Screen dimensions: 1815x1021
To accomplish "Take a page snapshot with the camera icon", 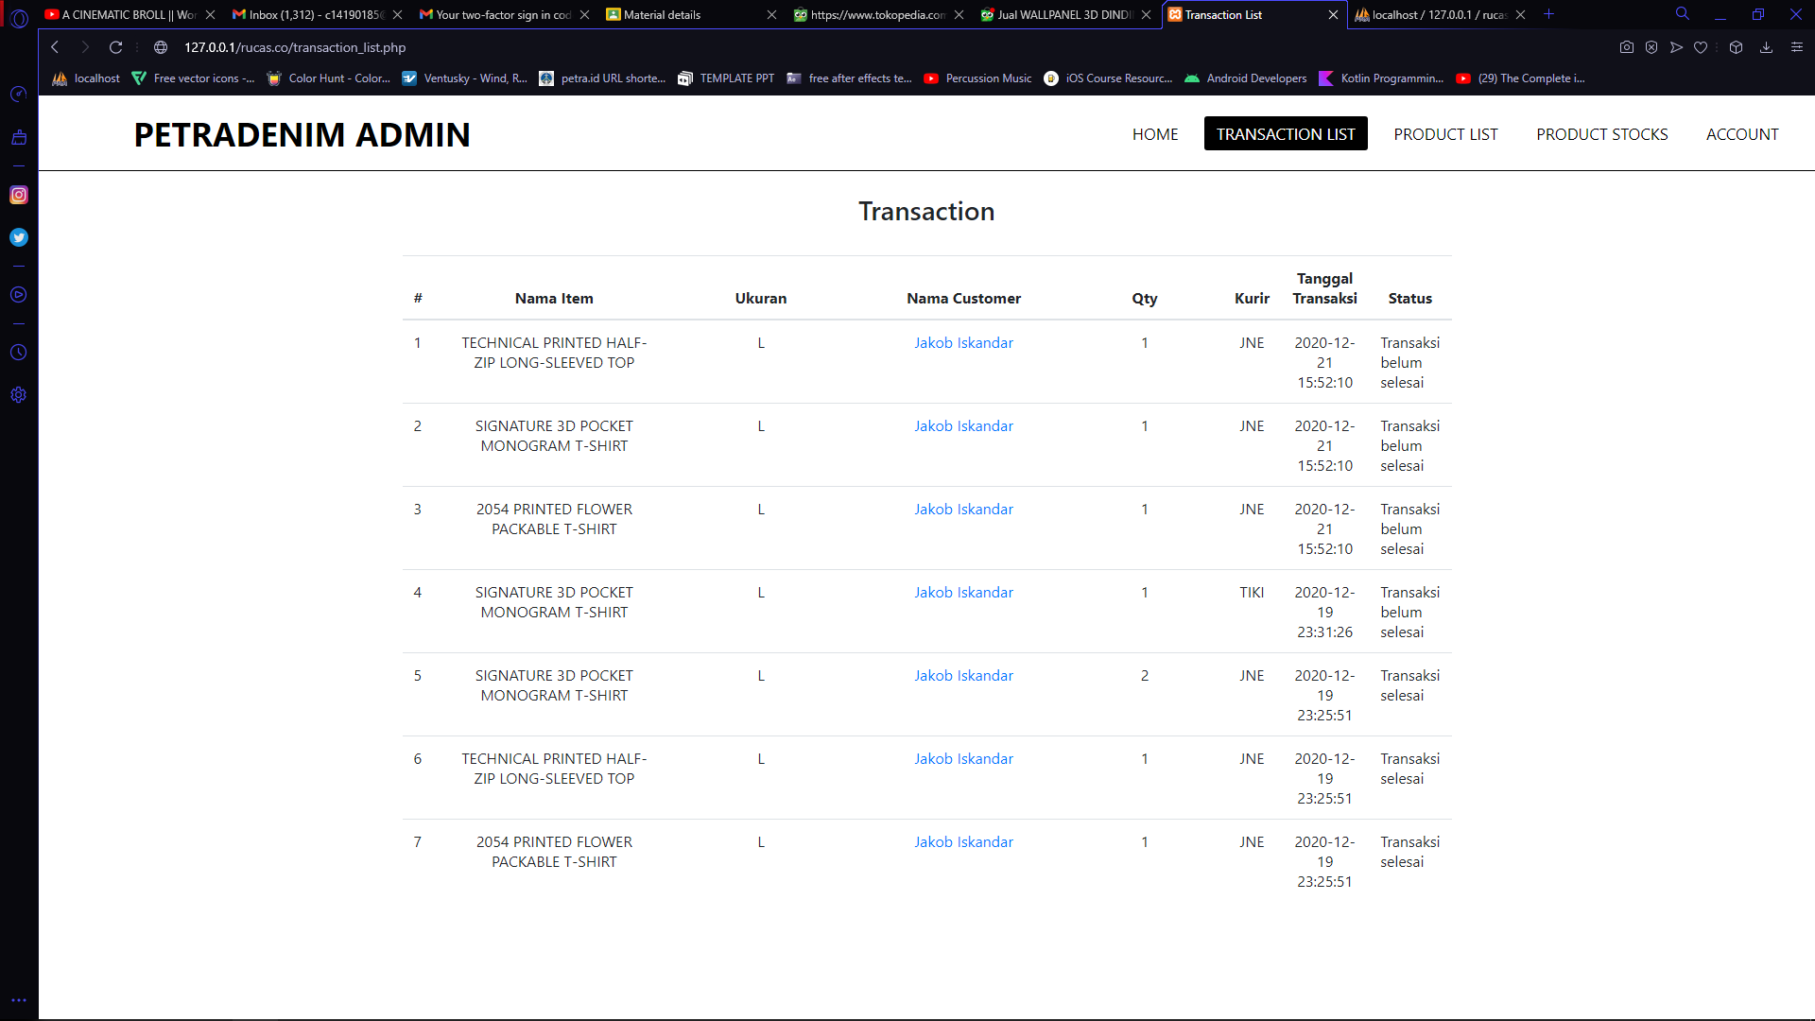I will (x=1627, y=47).
